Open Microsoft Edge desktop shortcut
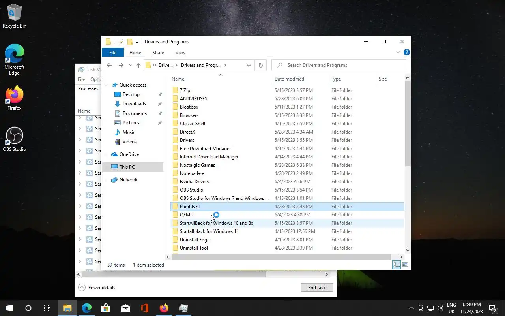This screenshot has height=316, width=505. 15,59
